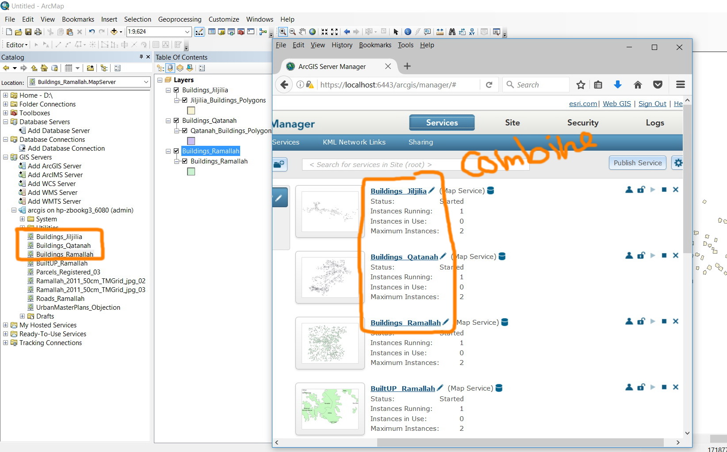Screen dimensions: 727x452
Task: Click the Catalog home folder icon
Action: click(x=44, y=68)
